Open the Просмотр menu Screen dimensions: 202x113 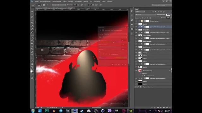(97, 2)
